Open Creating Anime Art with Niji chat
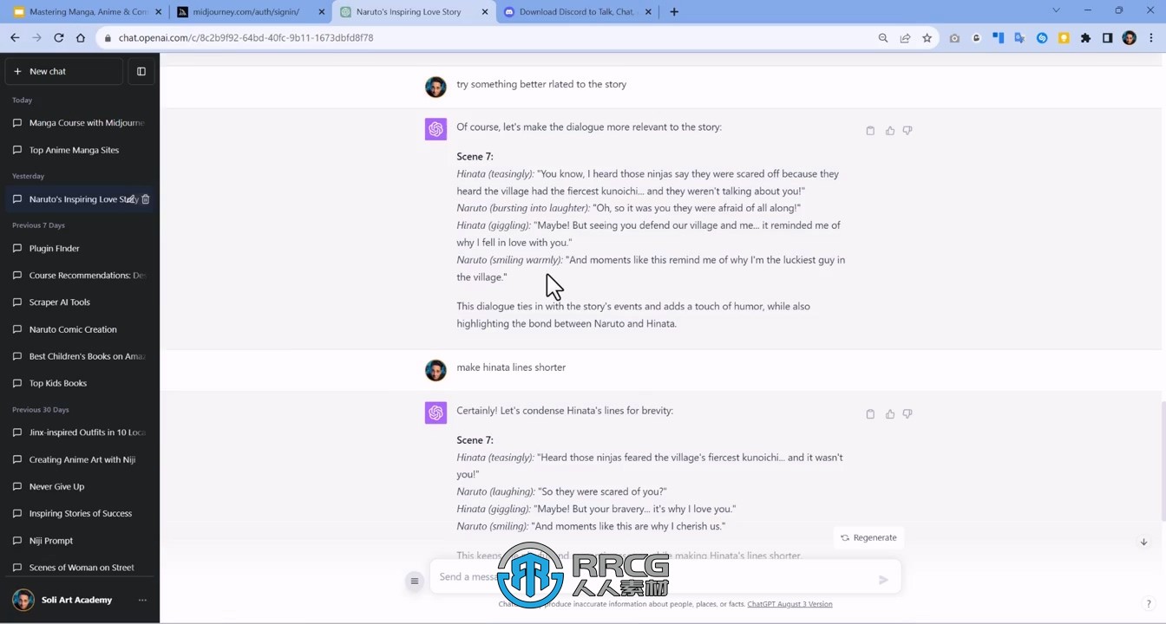 pos(80,459)
